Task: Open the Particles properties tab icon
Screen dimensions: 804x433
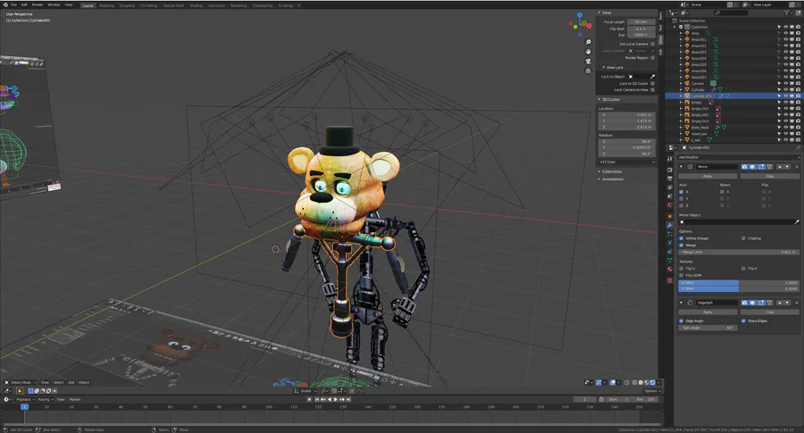Action: (x=670, y=234)
